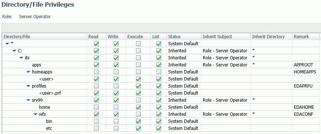Image resolution: width=321 pixels, height=134 pixels.
Task: Select the bin directory entry
Action: 49,121
